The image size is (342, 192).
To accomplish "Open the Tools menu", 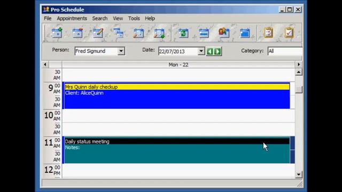I will (x=134, y=19).
